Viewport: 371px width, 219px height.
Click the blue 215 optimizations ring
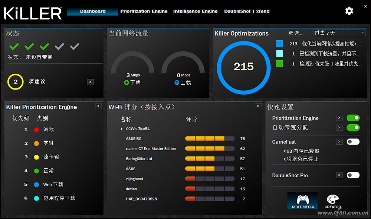(x=244, y=67)
